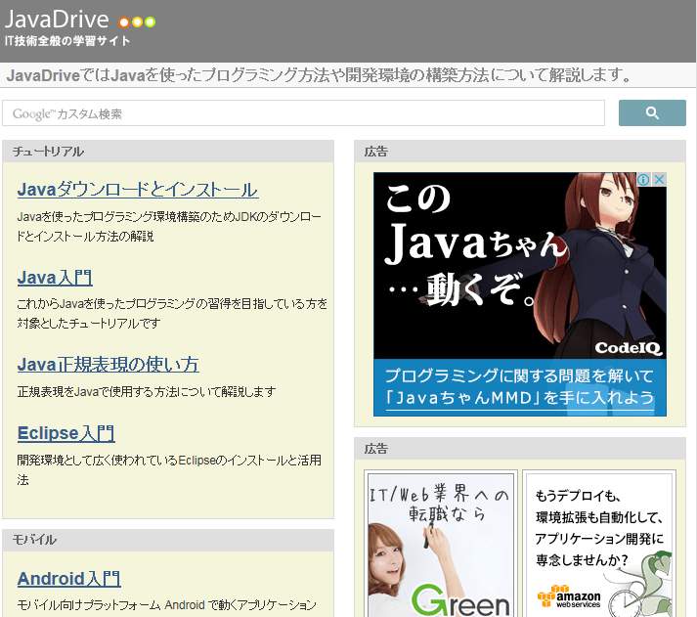Go to Java正規表現の使い方 page
697x617 pixels.
(x=108, y=365)
